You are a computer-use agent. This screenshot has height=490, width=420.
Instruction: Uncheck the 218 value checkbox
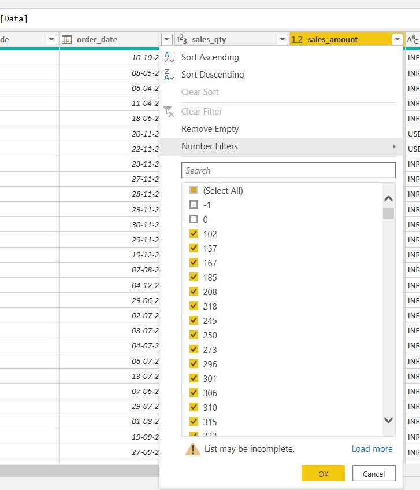194,306
